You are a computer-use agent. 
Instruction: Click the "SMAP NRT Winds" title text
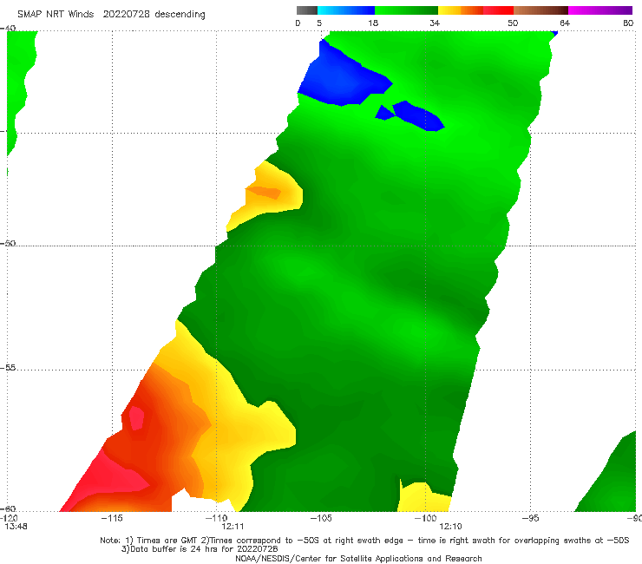56,14
